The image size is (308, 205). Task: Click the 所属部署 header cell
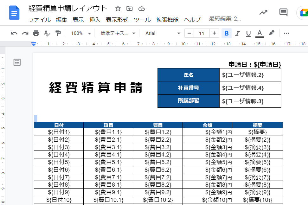pos(188,101)
